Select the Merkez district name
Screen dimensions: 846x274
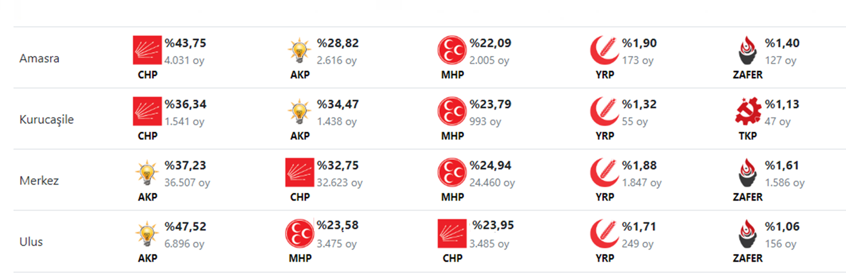[x=39, y=181]
